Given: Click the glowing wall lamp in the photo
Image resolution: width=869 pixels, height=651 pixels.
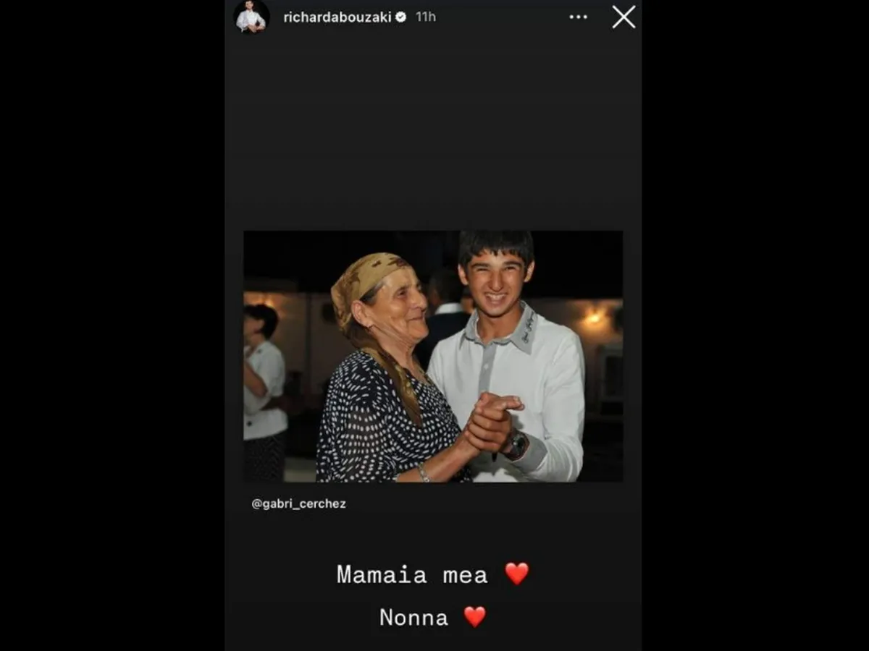Looking at the screenshot, I should (594, 317).
